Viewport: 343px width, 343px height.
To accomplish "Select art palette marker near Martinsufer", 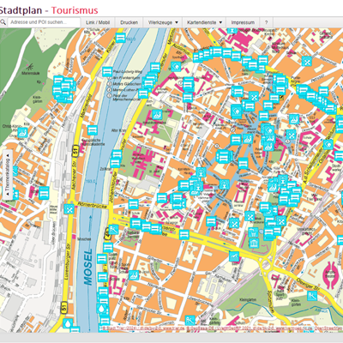I will (x=176, y=67).
